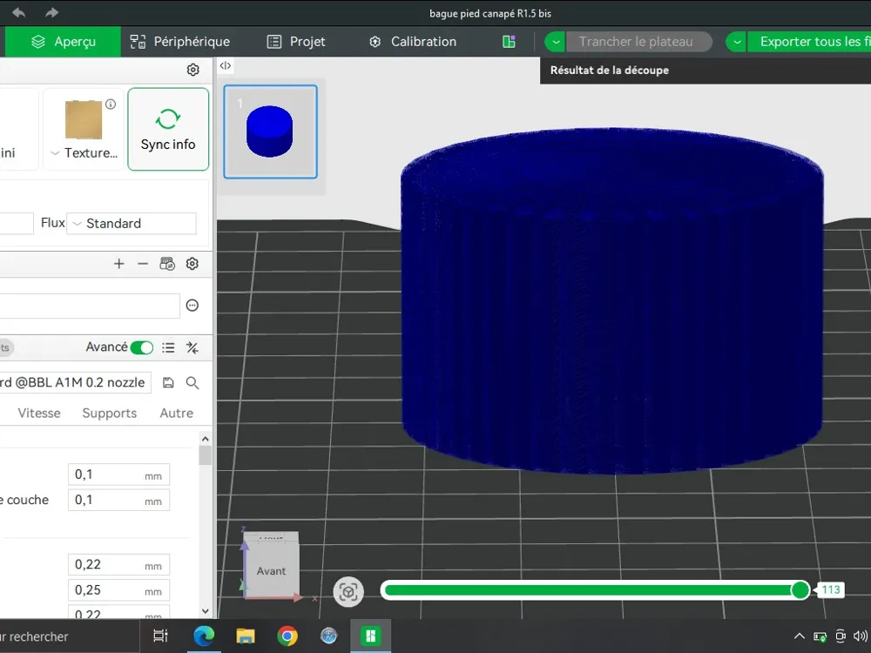Open the Calibration tab

(413, 42)
